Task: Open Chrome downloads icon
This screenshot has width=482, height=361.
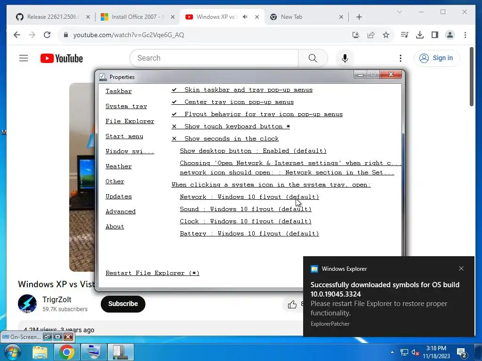Action: click(419, 35)
